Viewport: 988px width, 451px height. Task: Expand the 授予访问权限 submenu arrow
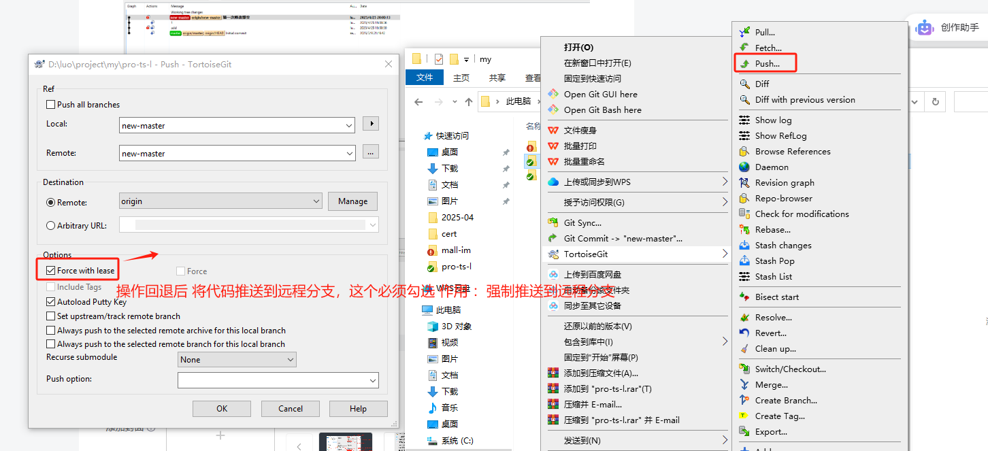pos(725,202)
